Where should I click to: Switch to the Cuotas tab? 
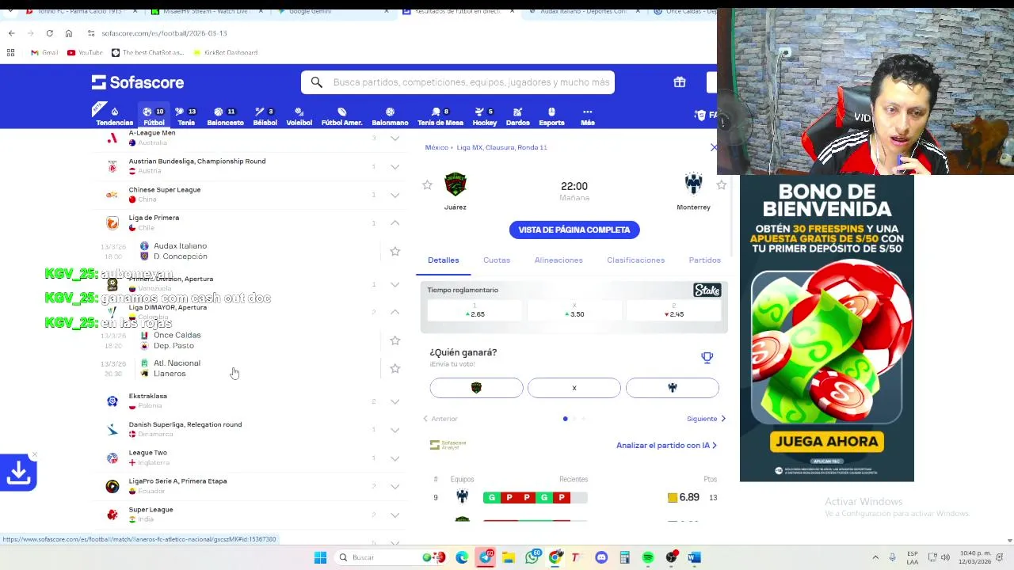pyautogui.click(x=497, y=260)
